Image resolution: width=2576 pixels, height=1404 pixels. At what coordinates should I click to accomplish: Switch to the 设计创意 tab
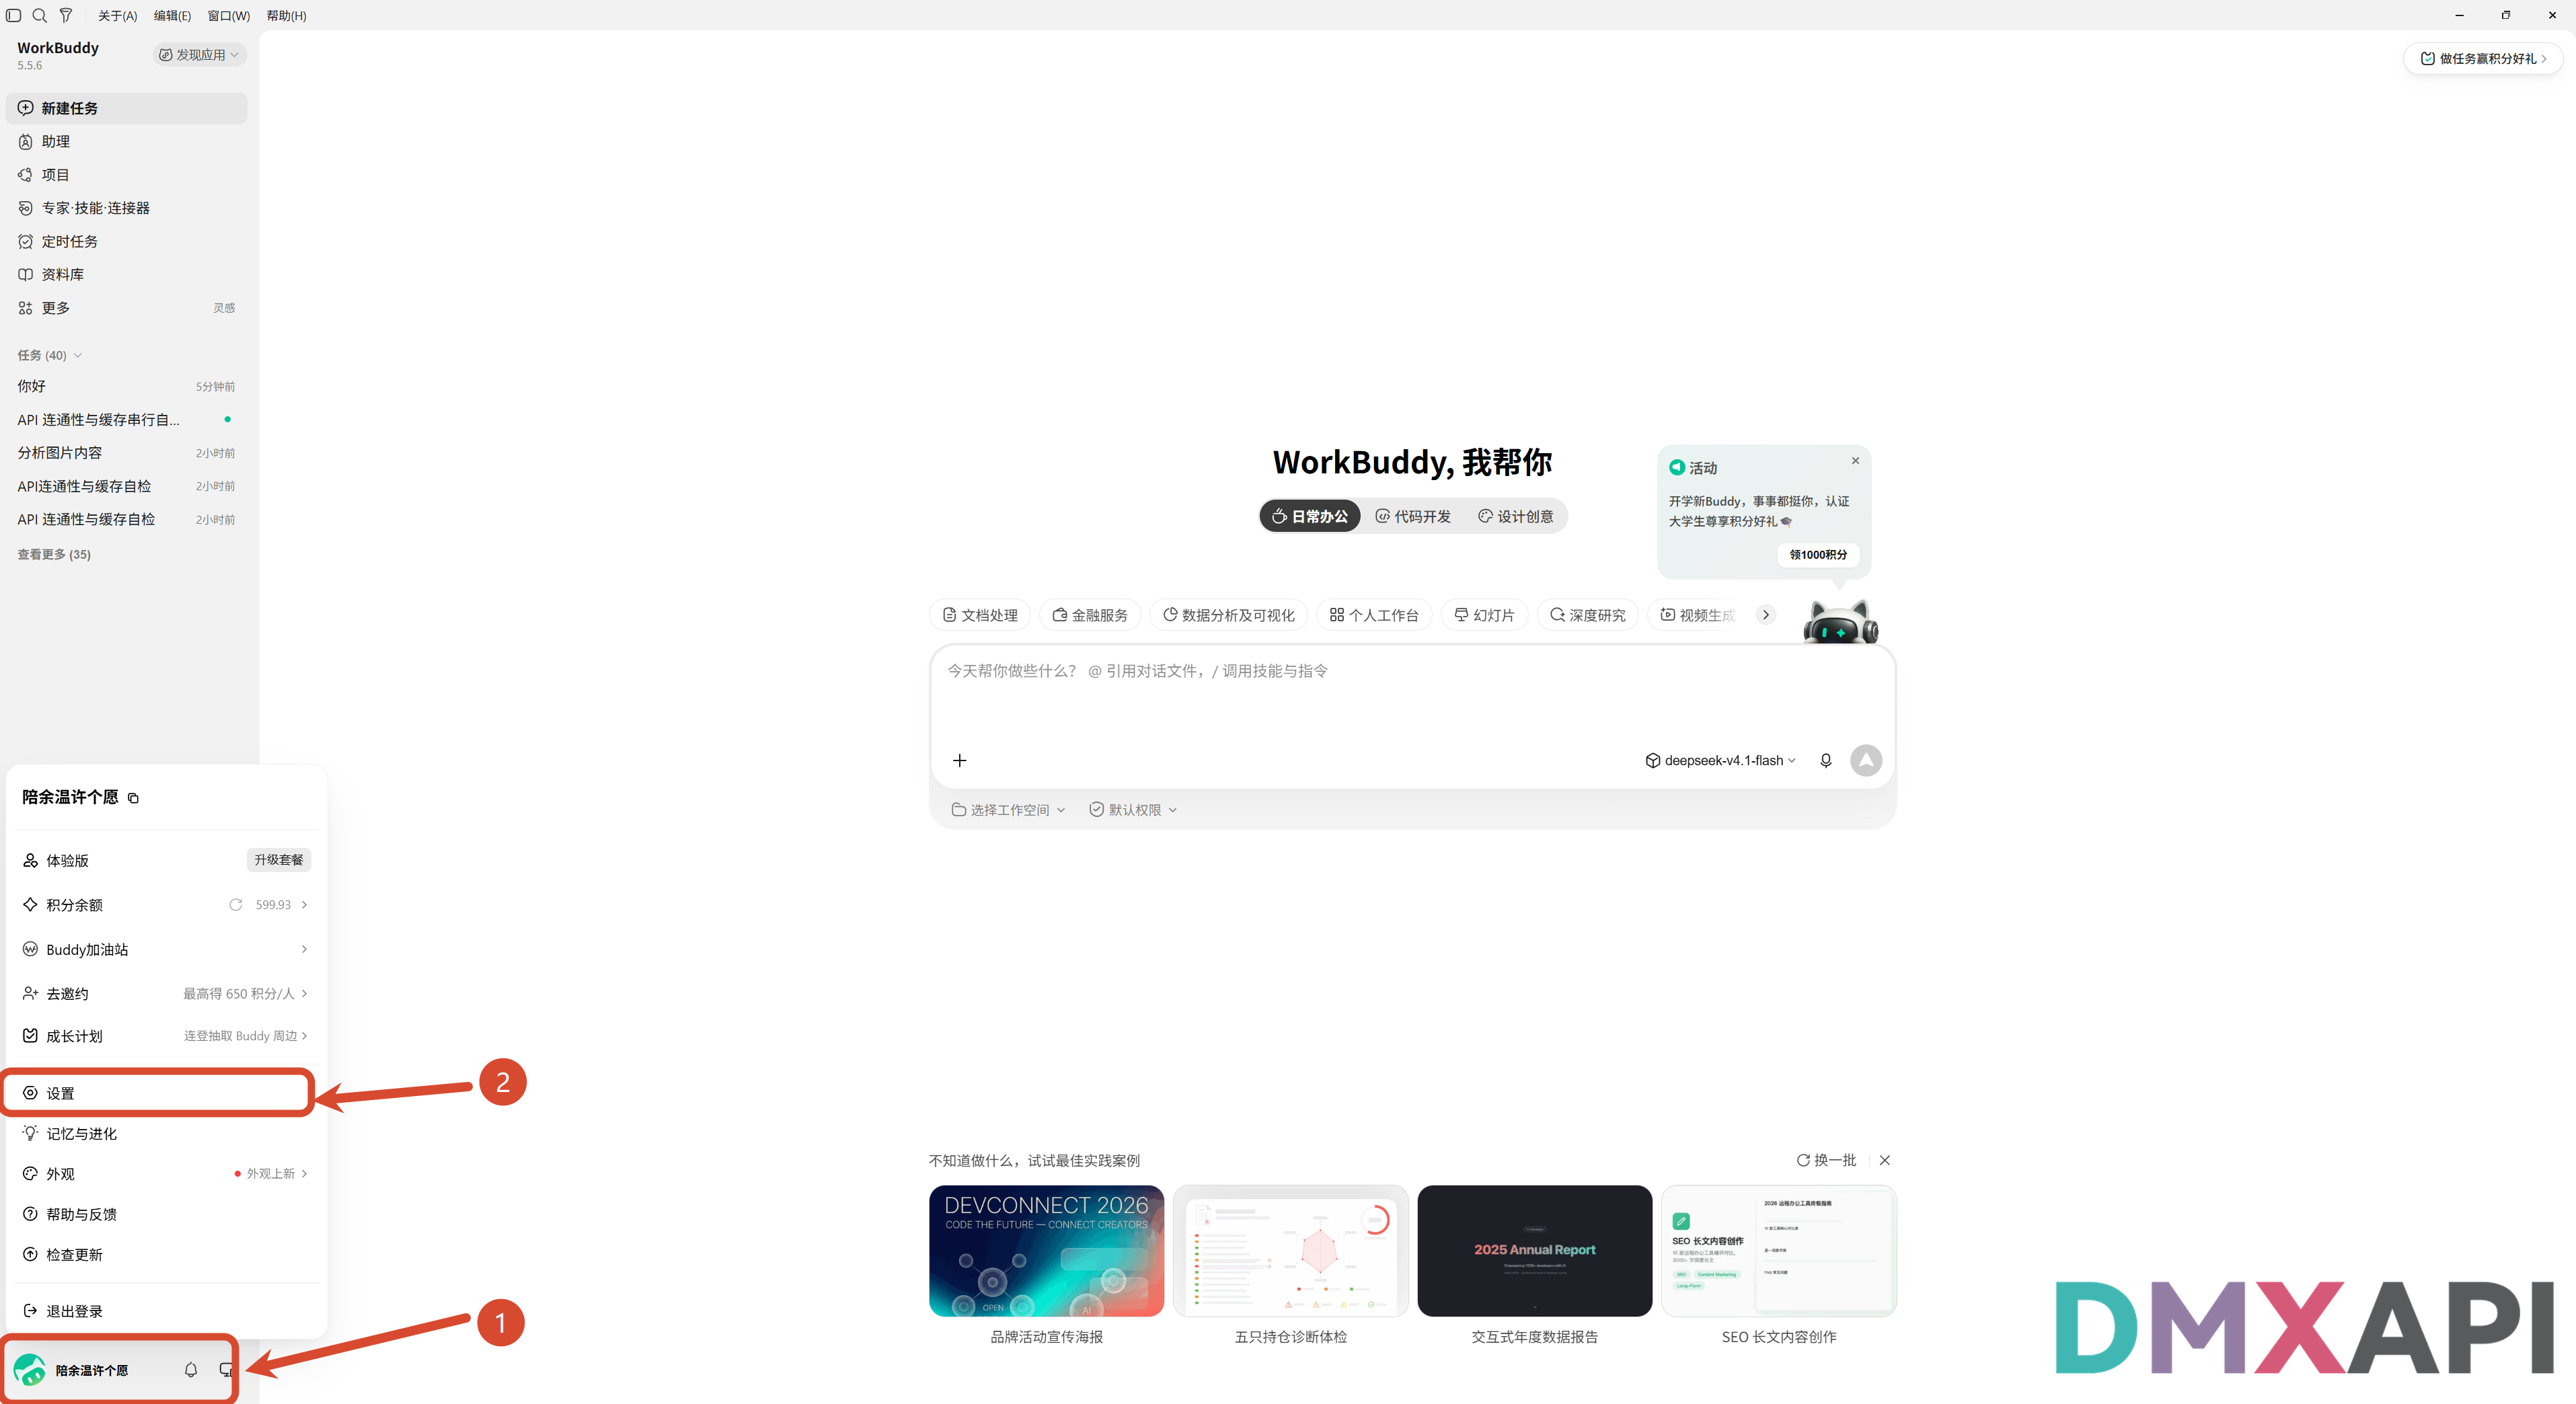click(1516, 516)
